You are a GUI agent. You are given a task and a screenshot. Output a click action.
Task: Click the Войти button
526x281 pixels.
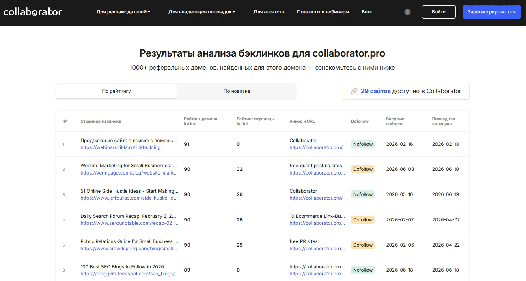click(439, 12)
